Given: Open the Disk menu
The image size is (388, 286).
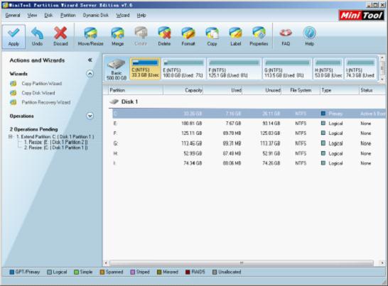Looking at the screenshot, I should click(48, 16).
